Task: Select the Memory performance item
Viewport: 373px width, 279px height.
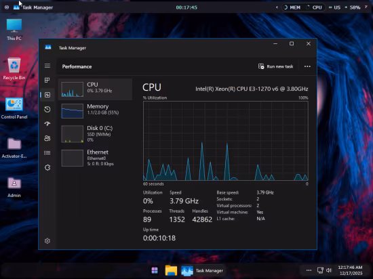Action: (95, 111)
